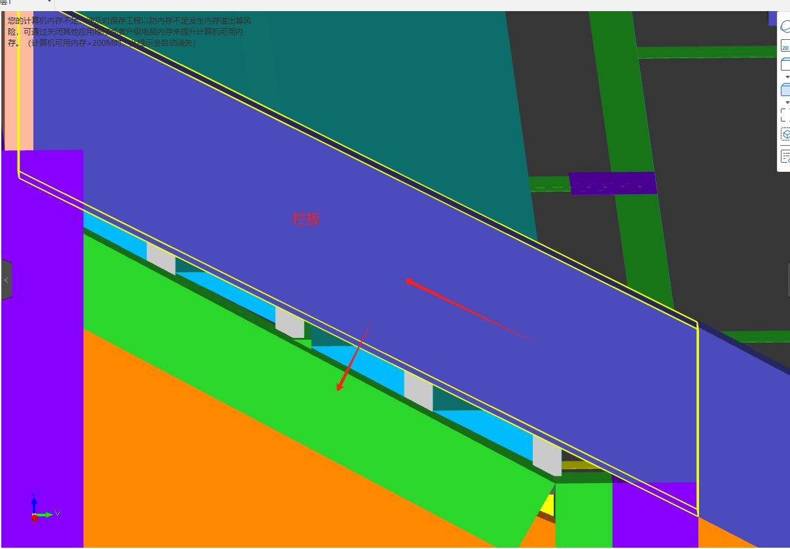Activate the dynamic orbit view tool

(785, 26)
